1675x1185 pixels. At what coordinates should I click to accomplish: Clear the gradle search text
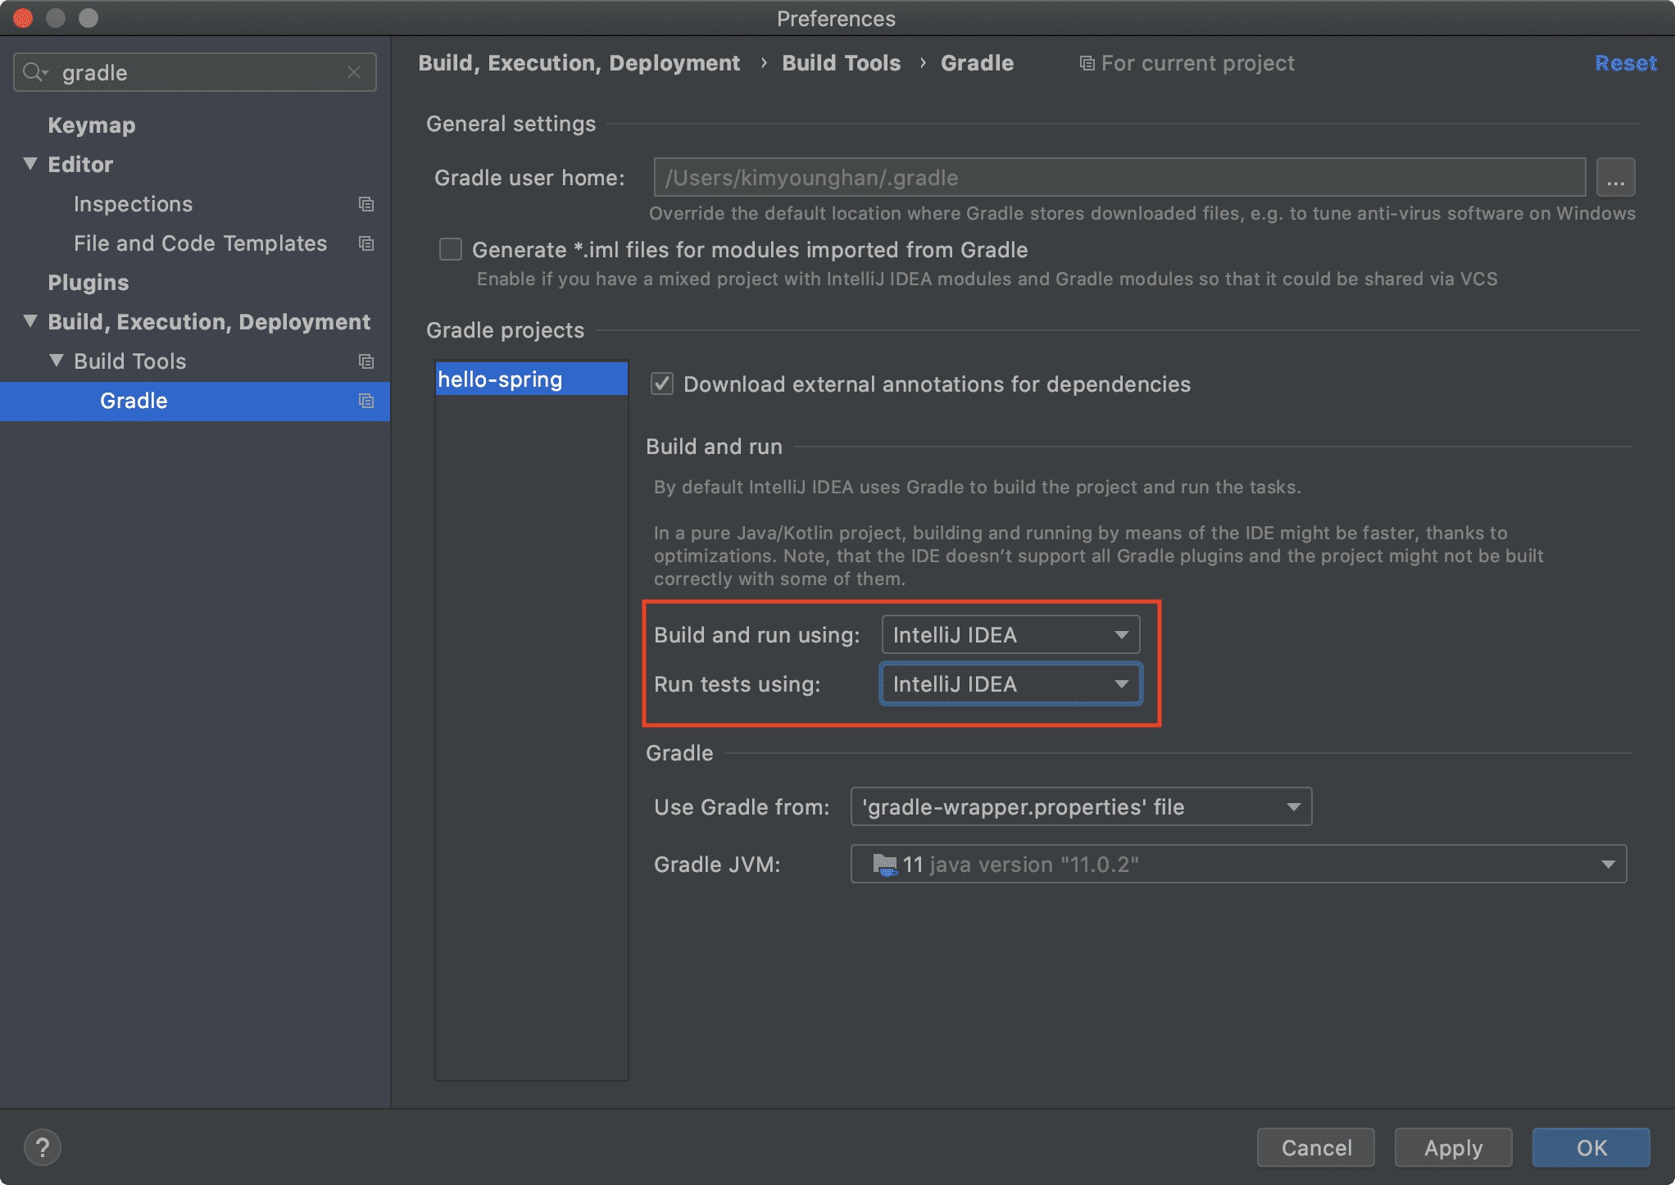[x=354, y=72]
